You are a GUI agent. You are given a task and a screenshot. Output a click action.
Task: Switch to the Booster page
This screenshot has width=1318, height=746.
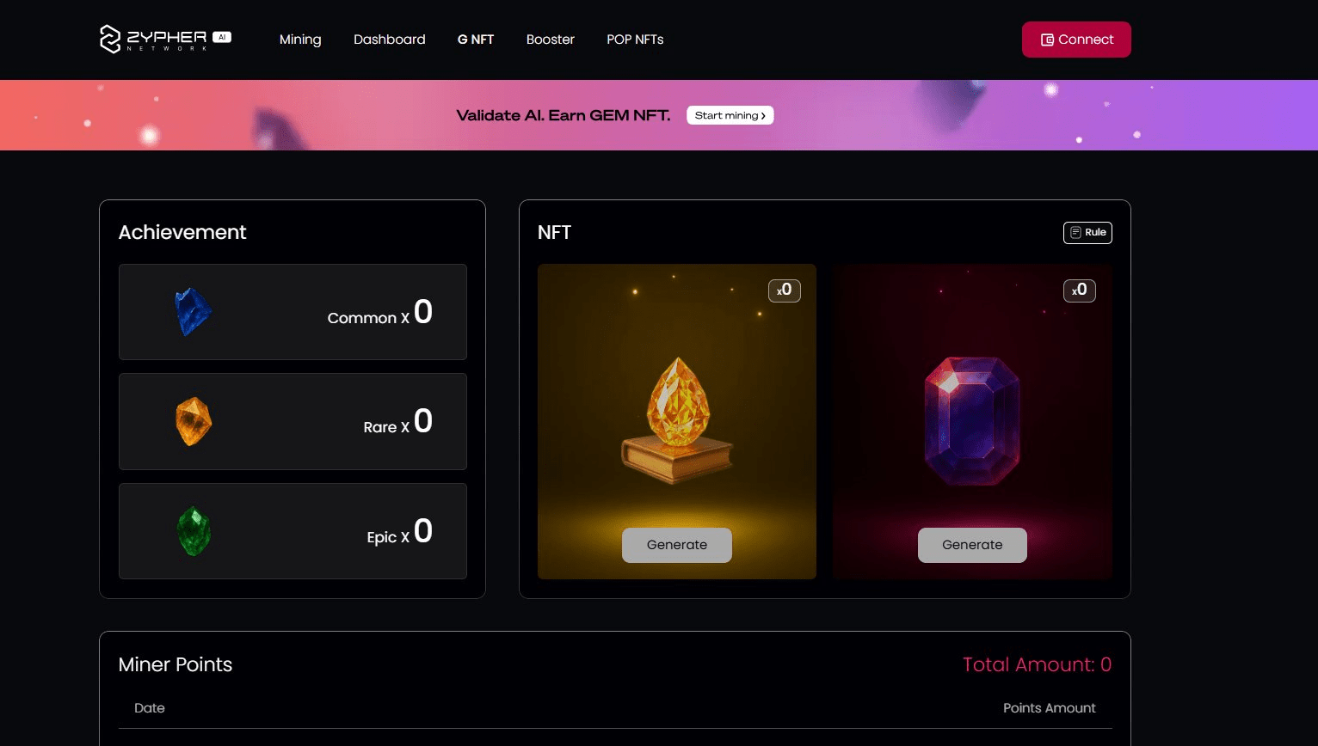click(x=551, y=40)
